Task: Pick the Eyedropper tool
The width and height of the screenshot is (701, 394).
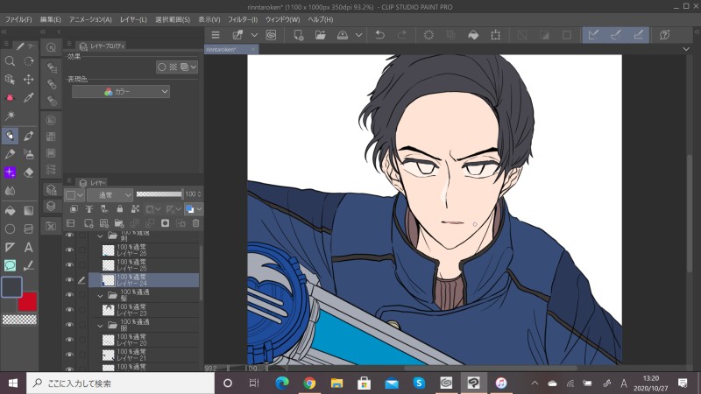Action: click(x=29, y=97)
